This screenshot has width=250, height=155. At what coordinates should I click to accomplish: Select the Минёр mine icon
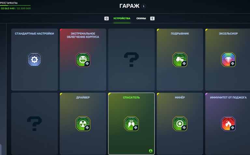(x=180, y=124)
